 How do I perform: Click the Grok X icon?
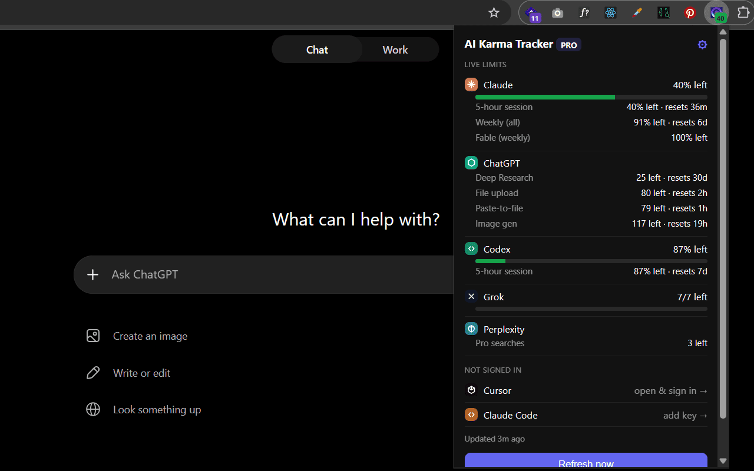click(471, 297)
